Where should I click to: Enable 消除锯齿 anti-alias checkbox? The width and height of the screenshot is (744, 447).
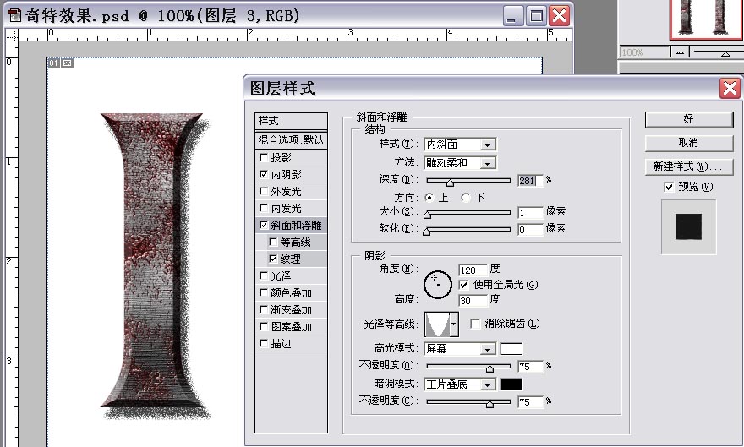pyautogui.click(x=474, y=324)
